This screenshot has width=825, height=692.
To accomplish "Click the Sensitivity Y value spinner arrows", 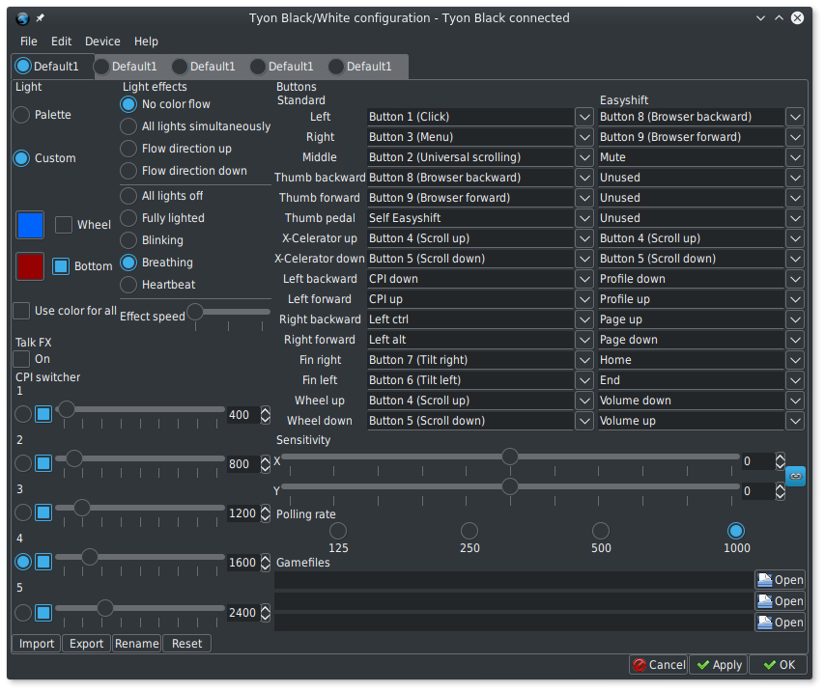I will click(x=781, y=491).
